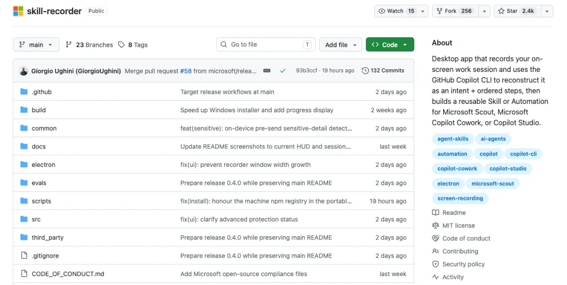The width and height of the screenshot is (567, 285).
Task: Click the Microsoft organization logo
Action: pyautogui.click(x=18, y=11)
